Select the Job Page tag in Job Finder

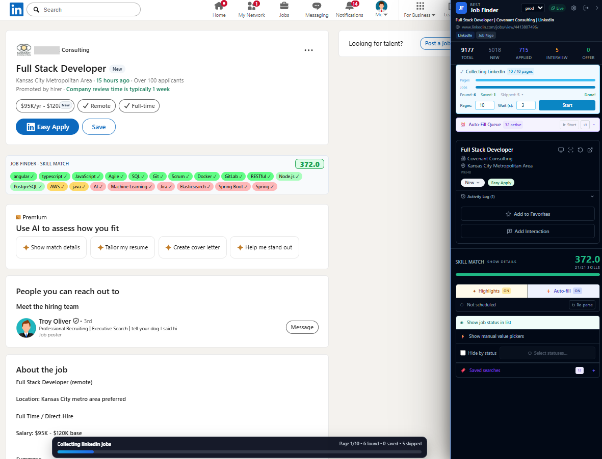click(486, 35)
